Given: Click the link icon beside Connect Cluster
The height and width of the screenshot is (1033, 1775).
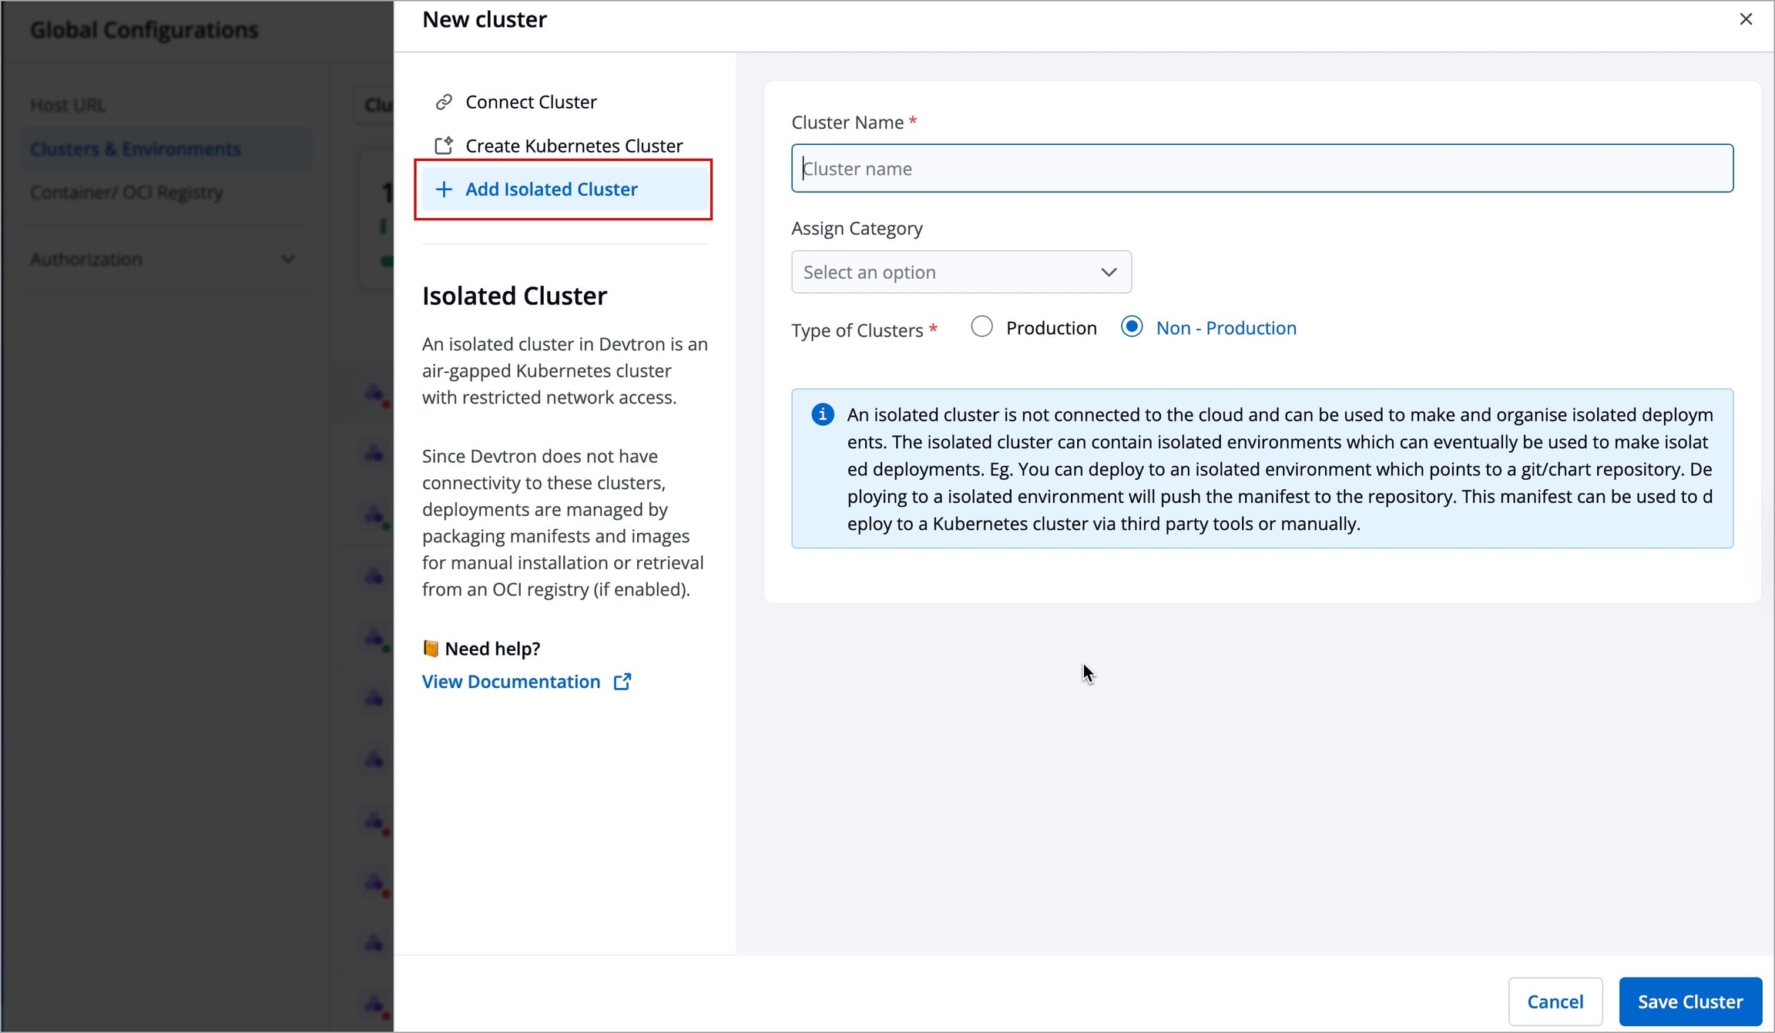Looking at the screenshot, I should point(444,102).
